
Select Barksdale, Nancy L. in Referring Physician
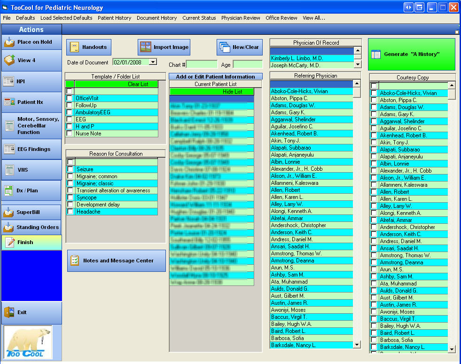tap(312, 345)
